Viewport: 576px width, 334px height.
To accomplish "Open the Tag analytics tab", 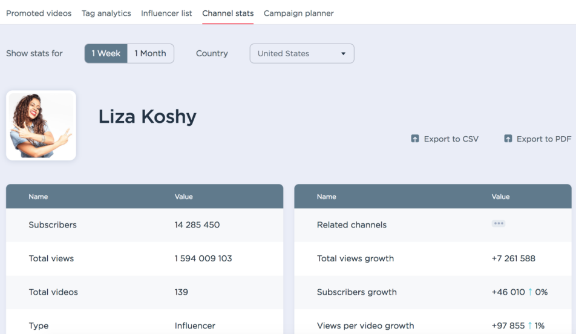I will pos(106,13).
